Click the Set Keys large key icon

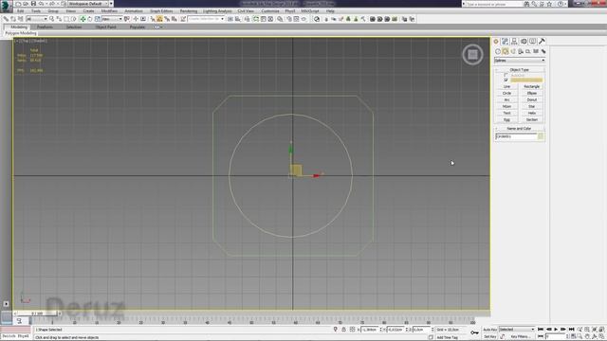(474, 332)
